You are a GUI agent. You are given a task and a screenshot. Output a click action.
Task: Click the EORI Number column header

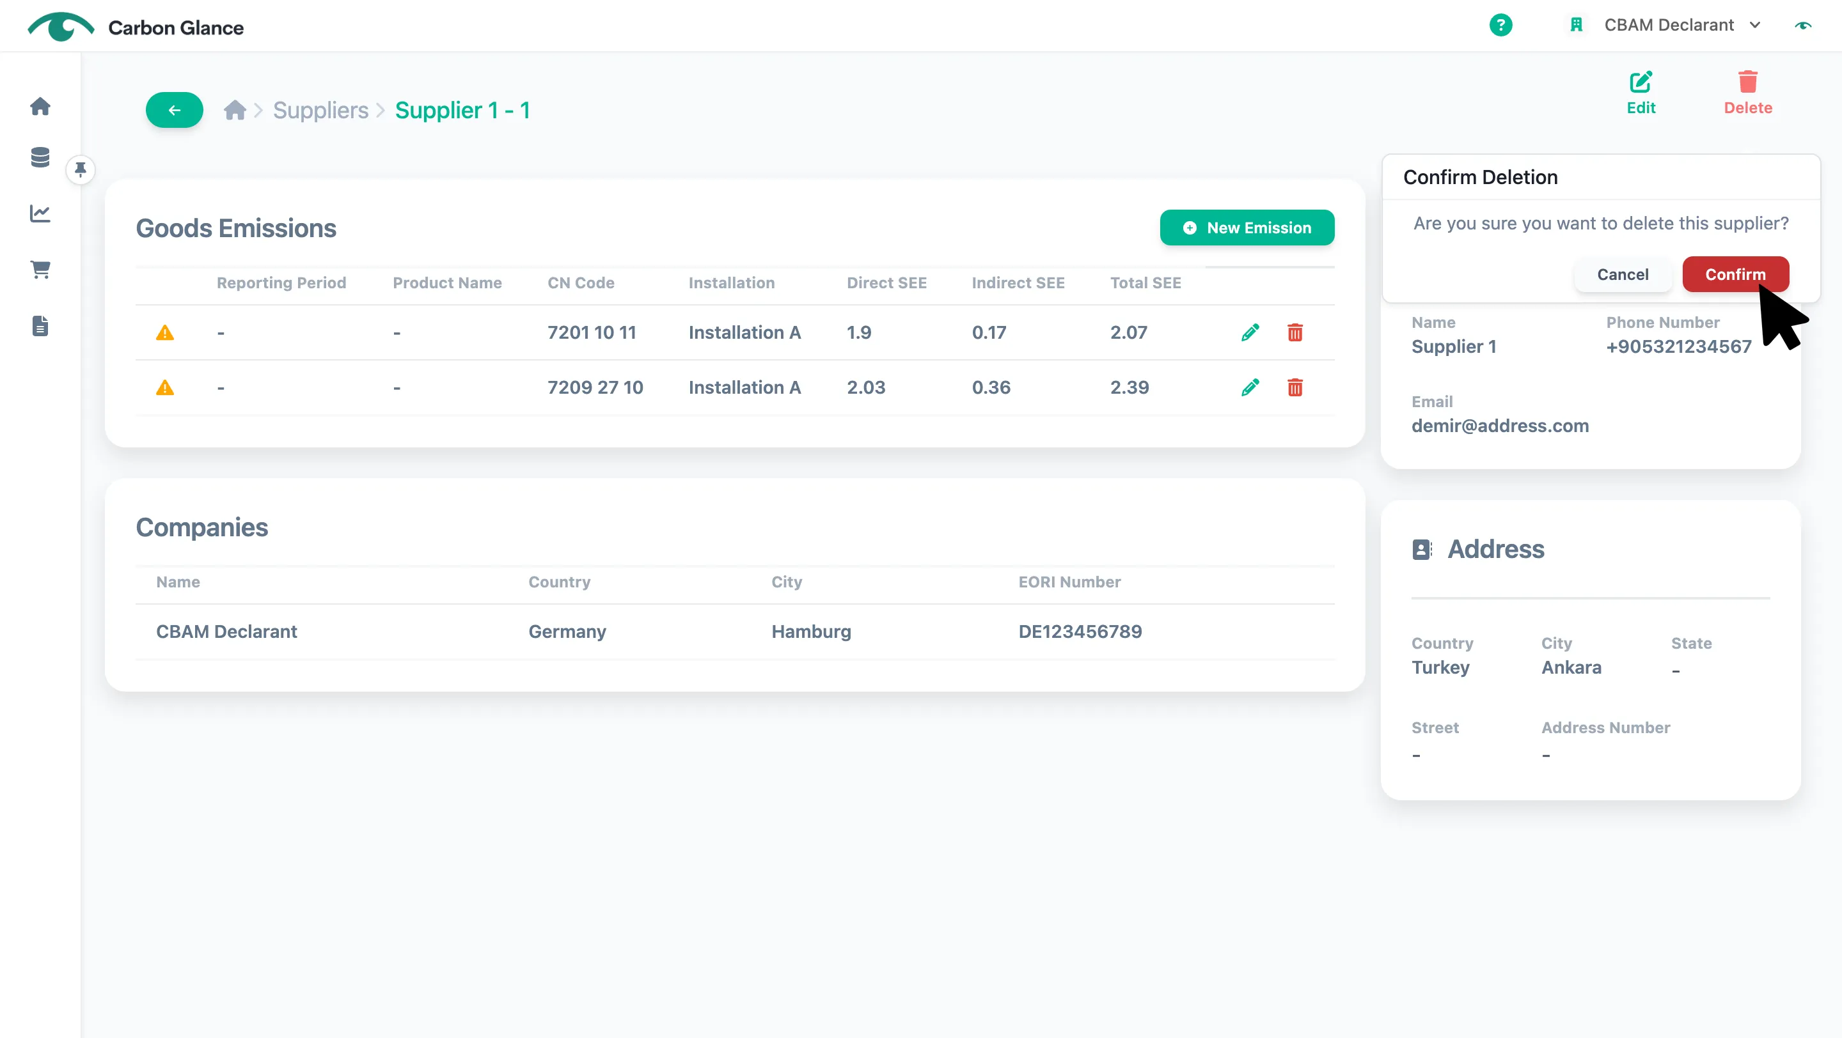[1069, 582]
